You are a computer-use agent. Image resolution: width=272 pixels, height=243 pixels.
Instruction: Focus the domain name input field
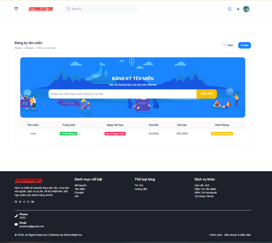(122, 94)
